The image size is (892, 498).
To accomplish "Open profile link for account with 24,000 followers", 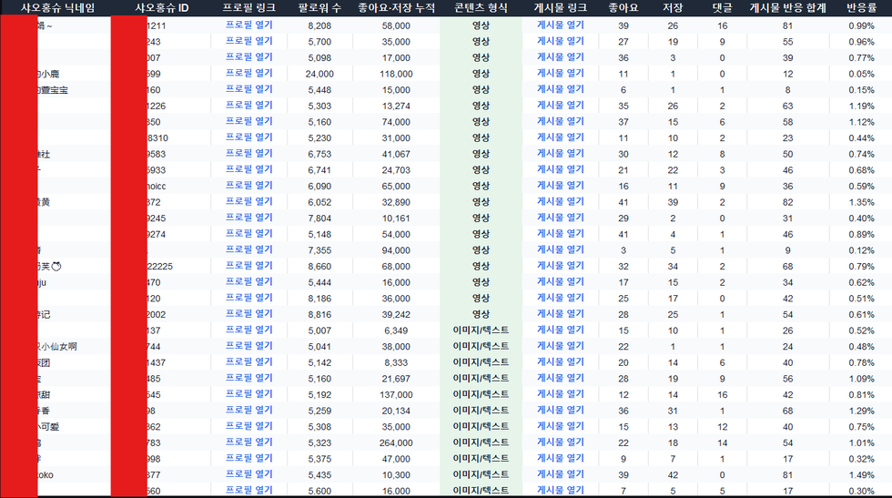I will coord(249,74).
